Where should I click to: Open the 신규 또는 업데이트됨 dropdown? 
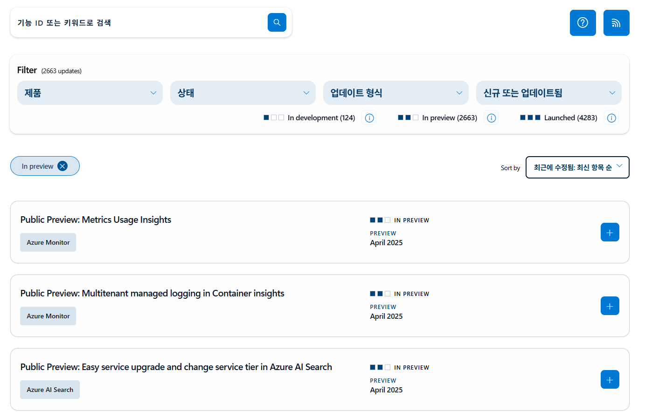[x=549, y=93]
